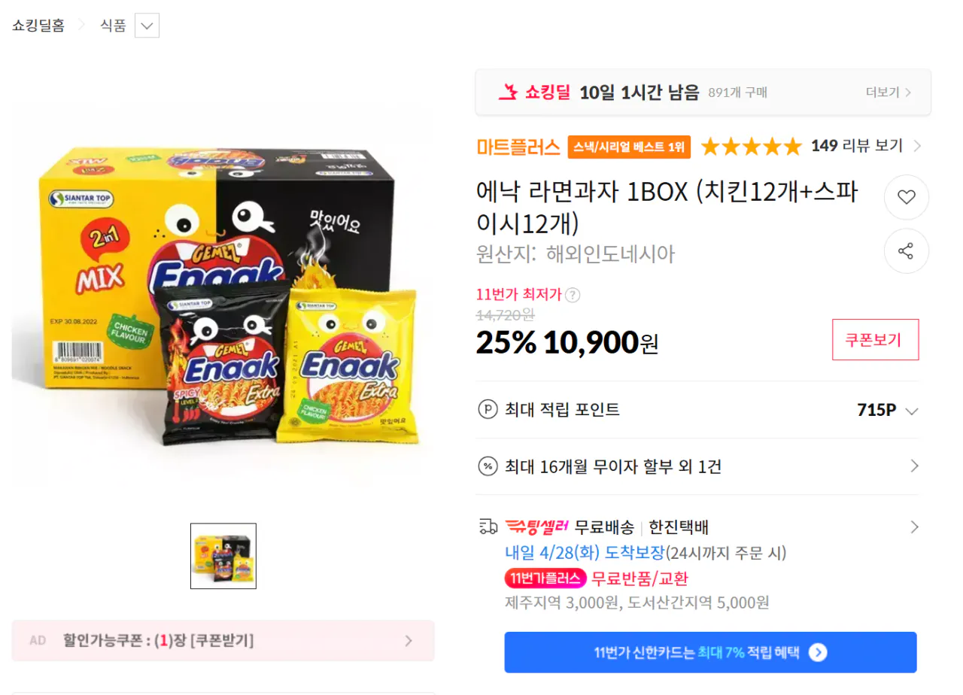Image resolution: width=963 pixels, height=695 pixels.
Task: Expand the 식품 category dropdown
Action: [x=147, y=25]
